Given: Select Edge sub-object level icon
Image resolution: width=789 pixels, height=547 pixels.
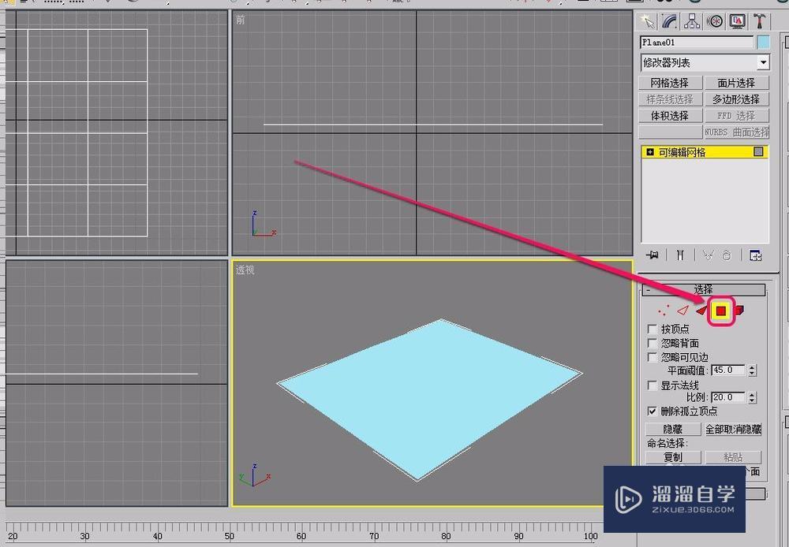Looking at the screenshot, I should tap(682, 311).
